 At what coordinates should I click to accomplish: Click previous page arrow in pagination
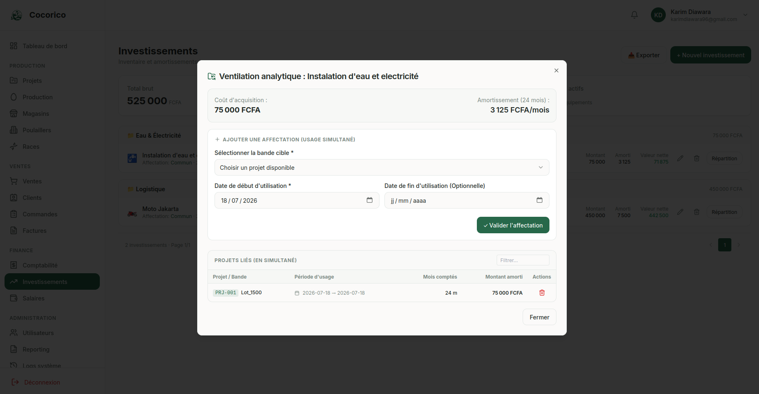coord(711,245)
